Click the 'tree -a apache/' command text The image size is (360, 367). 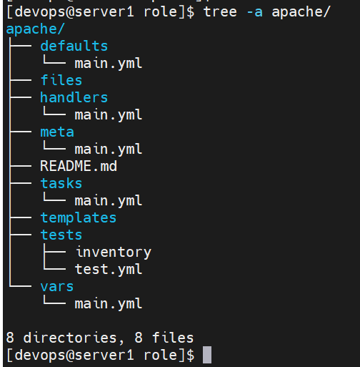pos(267,12)
